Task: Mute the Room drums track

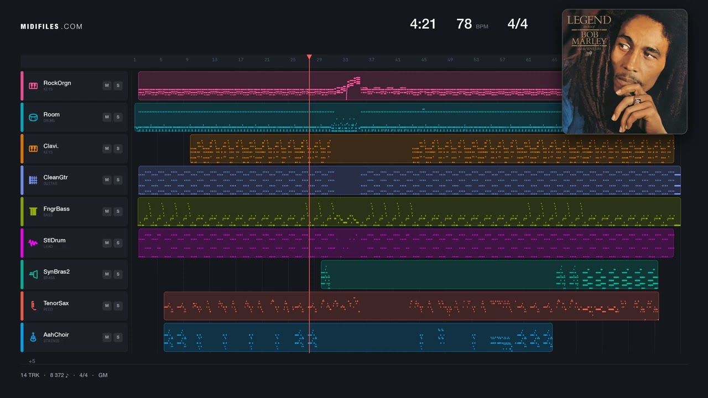Action: [x=107, y=117]
